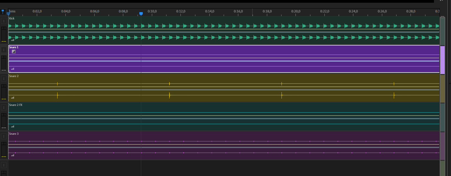Click the 0:10,0 mark on the time ruler

[152, 12]
